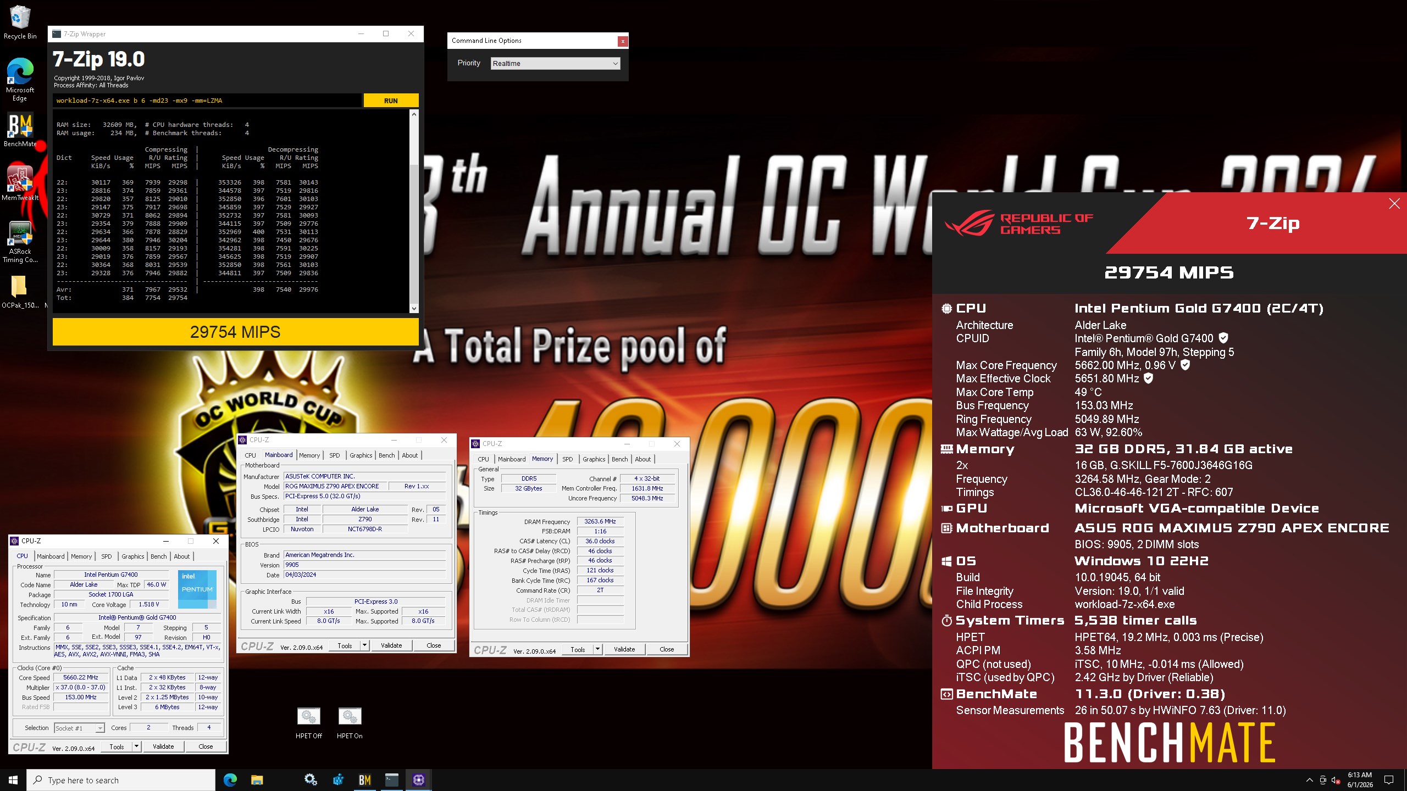Click the Windows logo icon beside OS heading
The height and width of the screenshot is (791, 1407).
(946, 561)
